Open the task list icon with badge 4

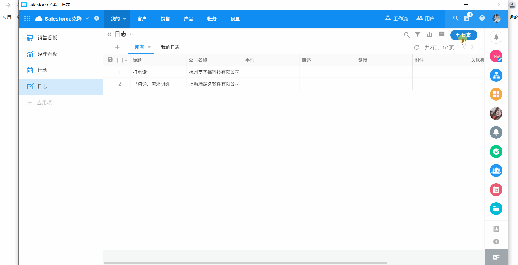(x=467, y=18)
